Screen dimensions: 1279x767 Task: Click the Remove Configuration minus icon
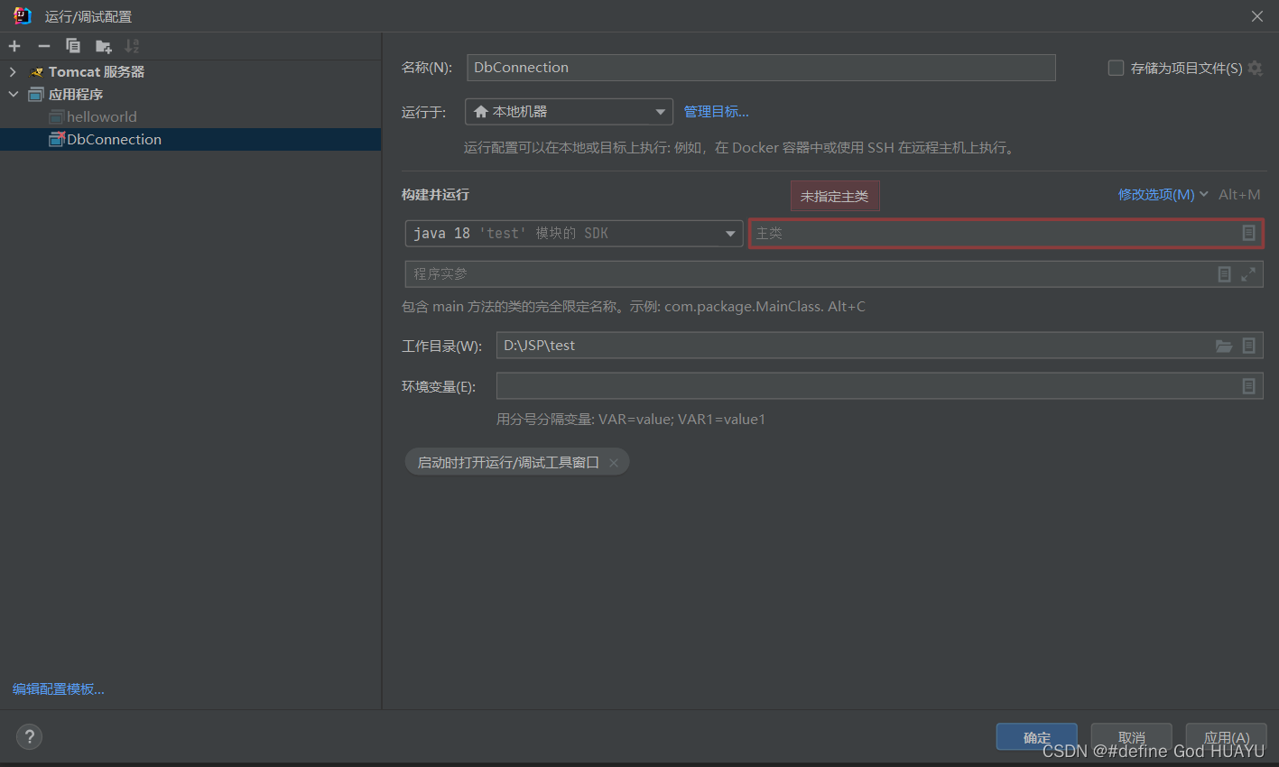click(x=42, y=46)
